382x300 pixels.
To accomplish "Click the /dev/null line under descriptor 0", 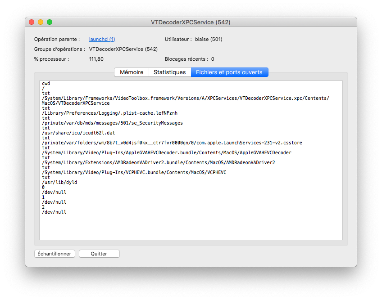I will (x=54, y=192).
